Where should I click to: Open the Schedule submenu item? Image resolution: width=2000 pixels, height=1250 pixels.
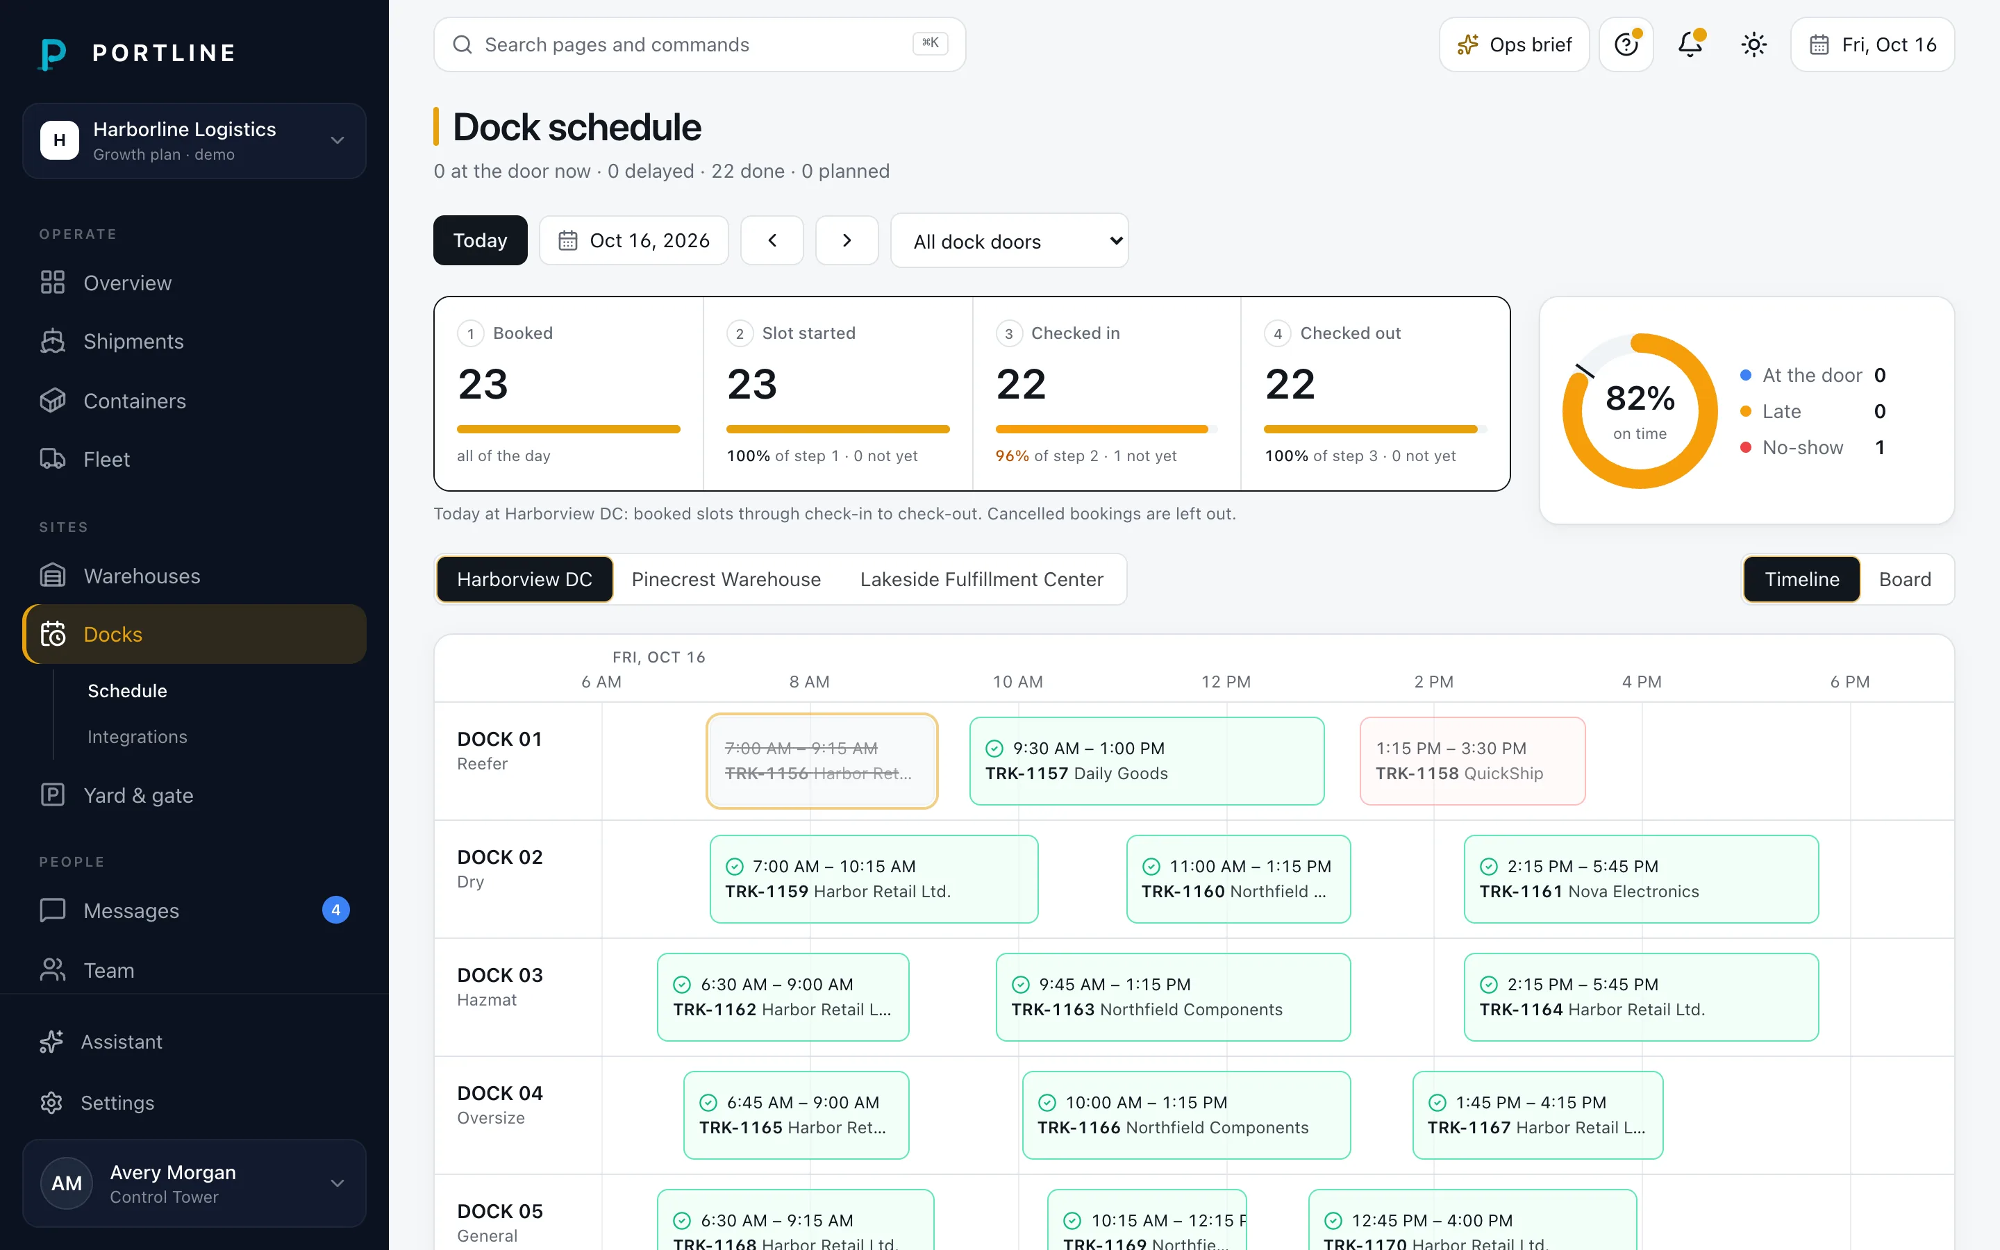pyautogui.click(x=127, y=691)
